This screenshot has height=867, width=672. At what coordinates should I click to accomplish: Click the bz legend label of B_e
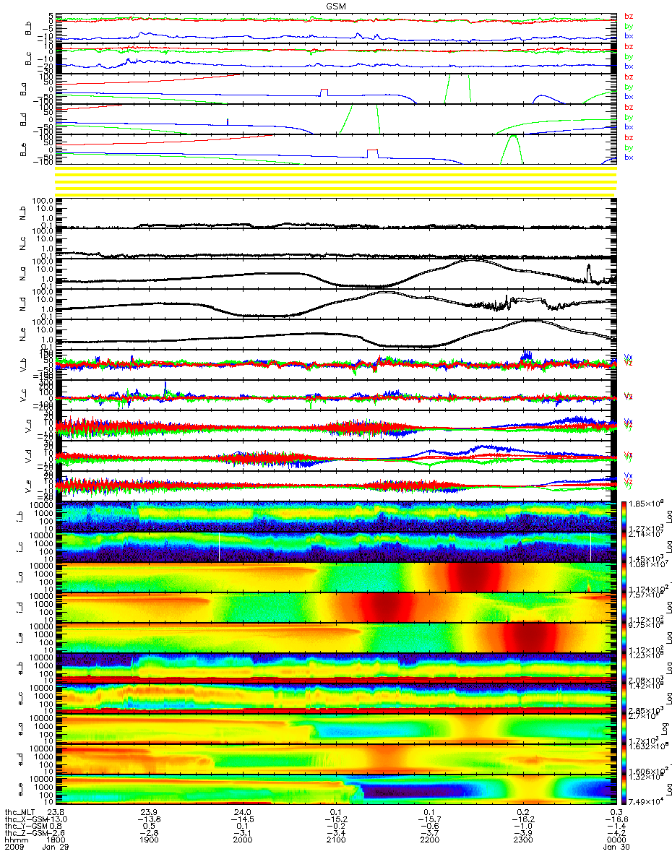tap(629, 137)
